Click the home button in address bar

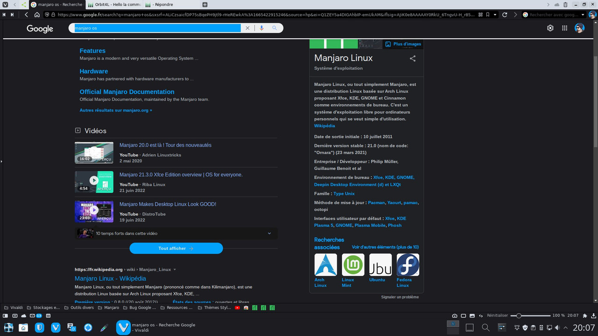point(37,14)
